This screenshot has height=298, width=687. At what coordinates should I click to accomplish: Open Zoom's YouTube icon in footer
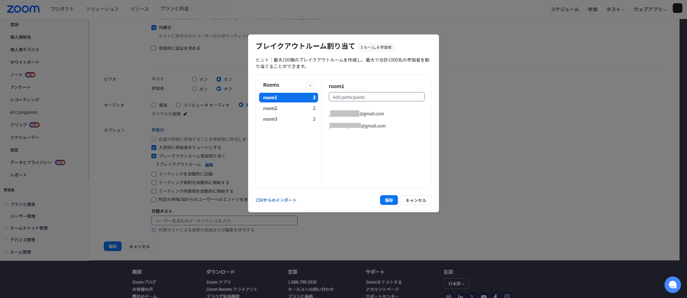tap(483, 297)
